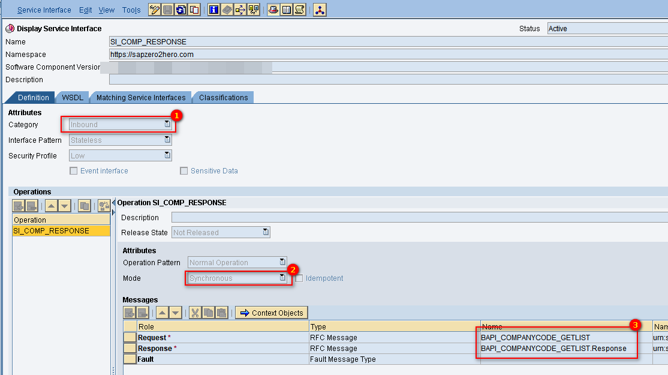This screenshot has height=375, width=668.
Task: Select SI_COMP_RESPONSE in the Operation list
Action: [x=52, y=231]
